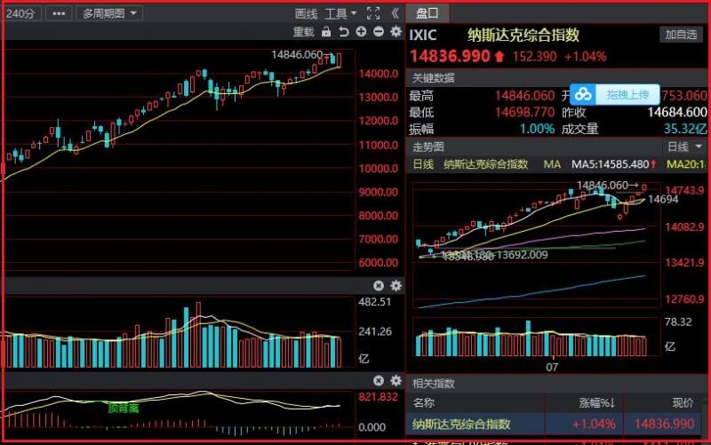Open the more periods ellipsis button
The width and height of the screenshot is (711, 445).
tap(59, 13)
